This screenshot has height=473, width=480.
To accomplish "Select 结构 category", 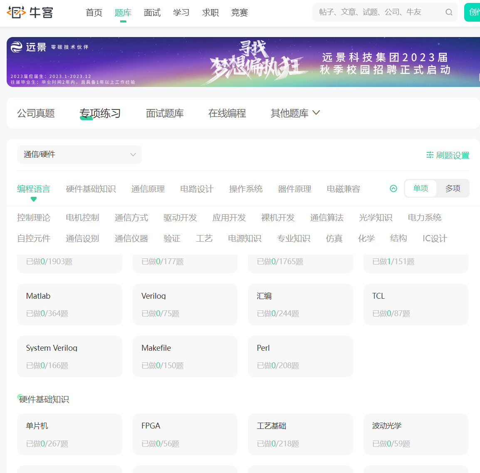I will (x=398, y=238).
